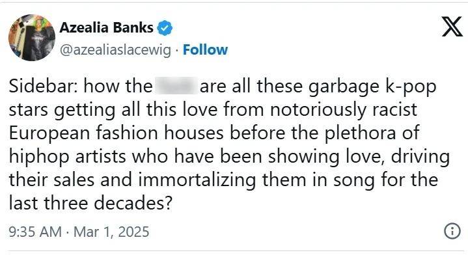Click the words "hiphop artists"

click(68, 157)
